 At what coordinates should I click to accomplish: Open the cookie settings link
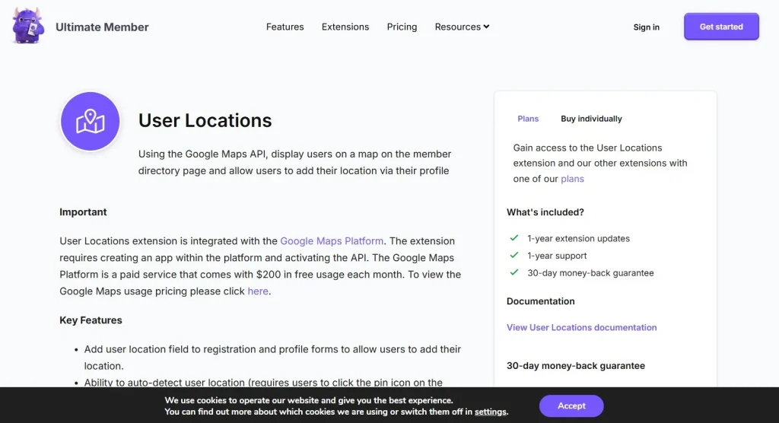point(491,412)
